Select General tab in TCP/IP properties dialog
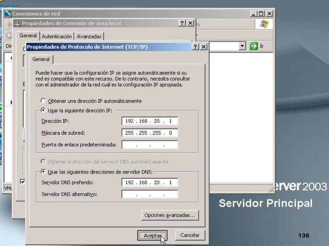Screen dimensions: 329x246 [x=41, y=59]
